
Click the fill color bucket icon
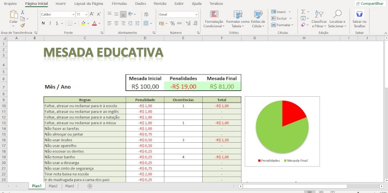pos(83,23)
